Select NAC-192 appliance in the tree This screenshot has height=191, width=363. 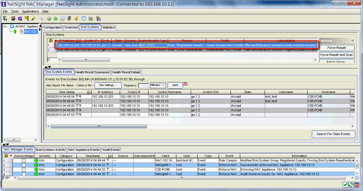(x=31, y=32)
